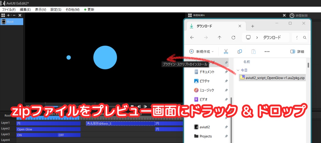The width and height of the screenshot is (321, 143).
Task: Open the その他(M) menu
Action: (x=72, y=10)
